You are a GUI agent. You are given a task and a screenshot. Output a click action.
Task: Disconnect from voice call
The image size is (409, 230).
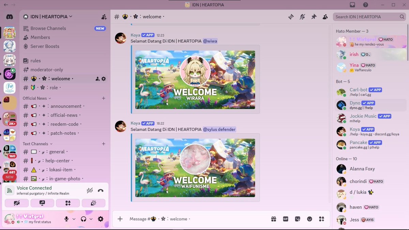click(x=101, y=190)
